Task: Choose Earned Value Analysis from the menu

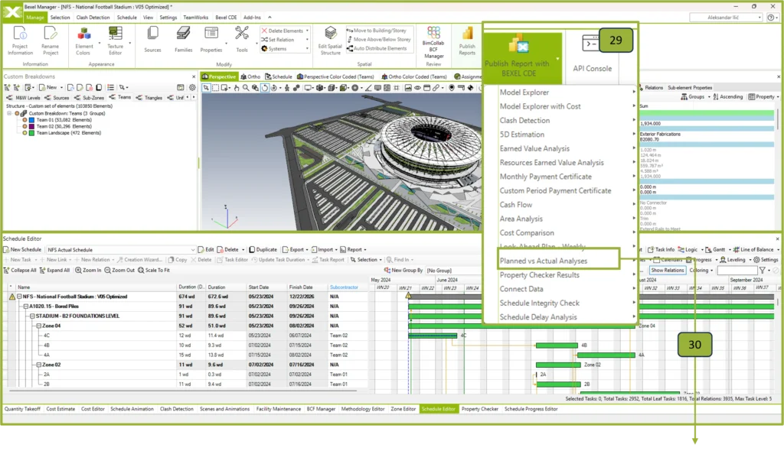Action: (534, 148)
